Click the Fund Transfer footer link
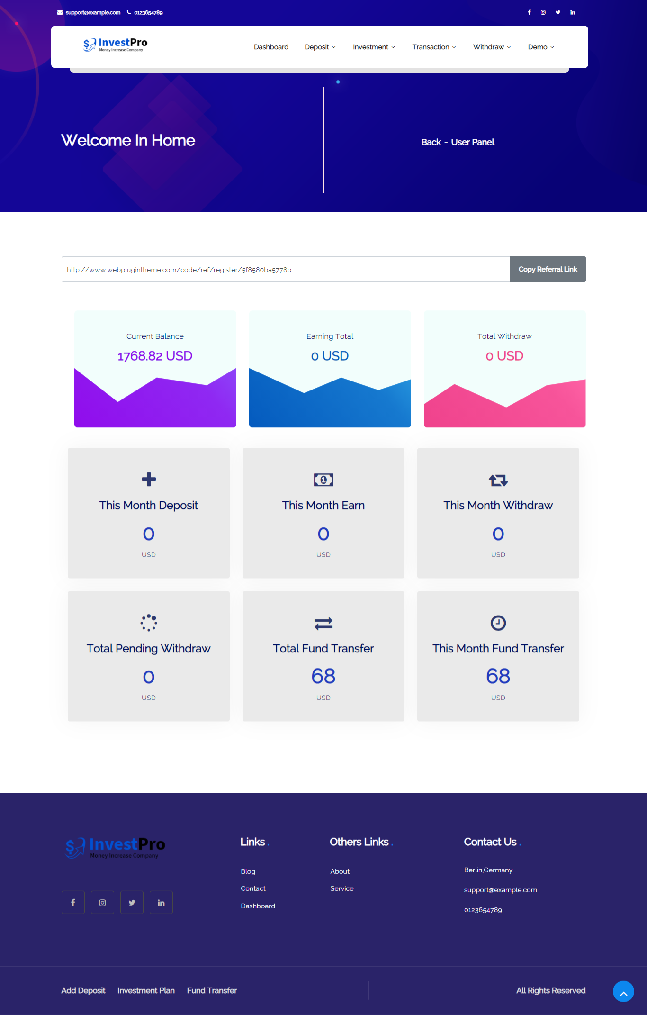Viewport: 647px width, 1015px height. pos(212,990)
